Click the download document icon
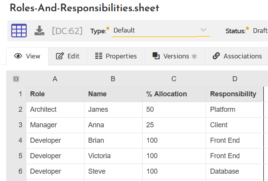 click(x=39, y=31)
